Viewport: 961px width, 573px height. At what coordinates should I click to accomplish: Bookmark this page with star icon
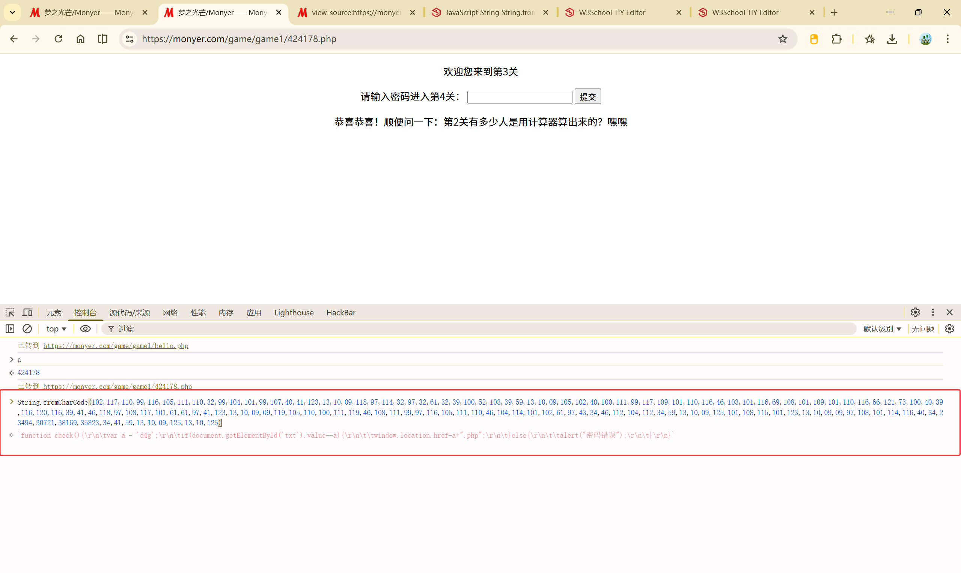(782, 39)
